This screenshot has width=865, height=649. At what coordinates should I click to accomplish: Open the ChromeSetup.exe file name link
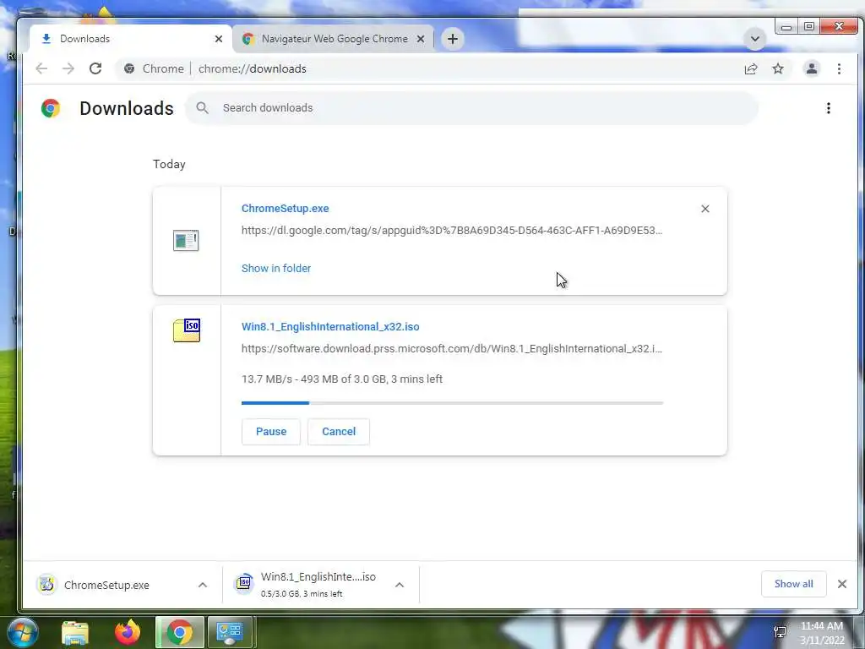[x=286, y=209]
